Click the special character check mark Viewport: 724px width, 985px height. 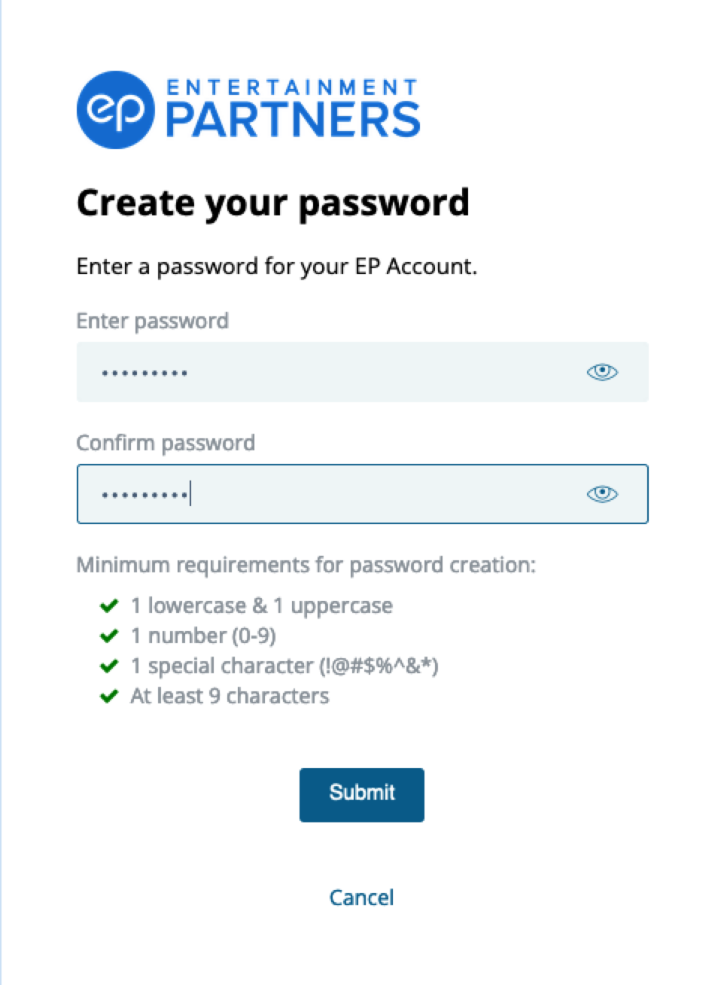point(109,666)
